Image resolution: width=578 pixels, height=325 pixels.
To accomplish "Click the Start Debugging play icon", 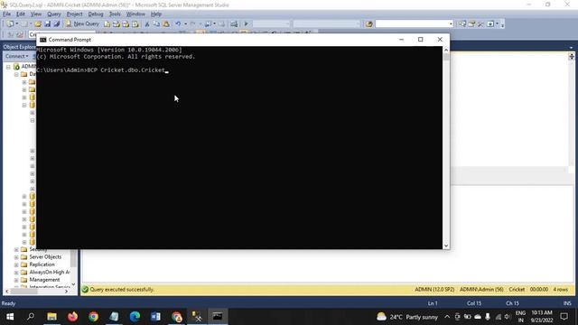I will (x=247, y=24).
